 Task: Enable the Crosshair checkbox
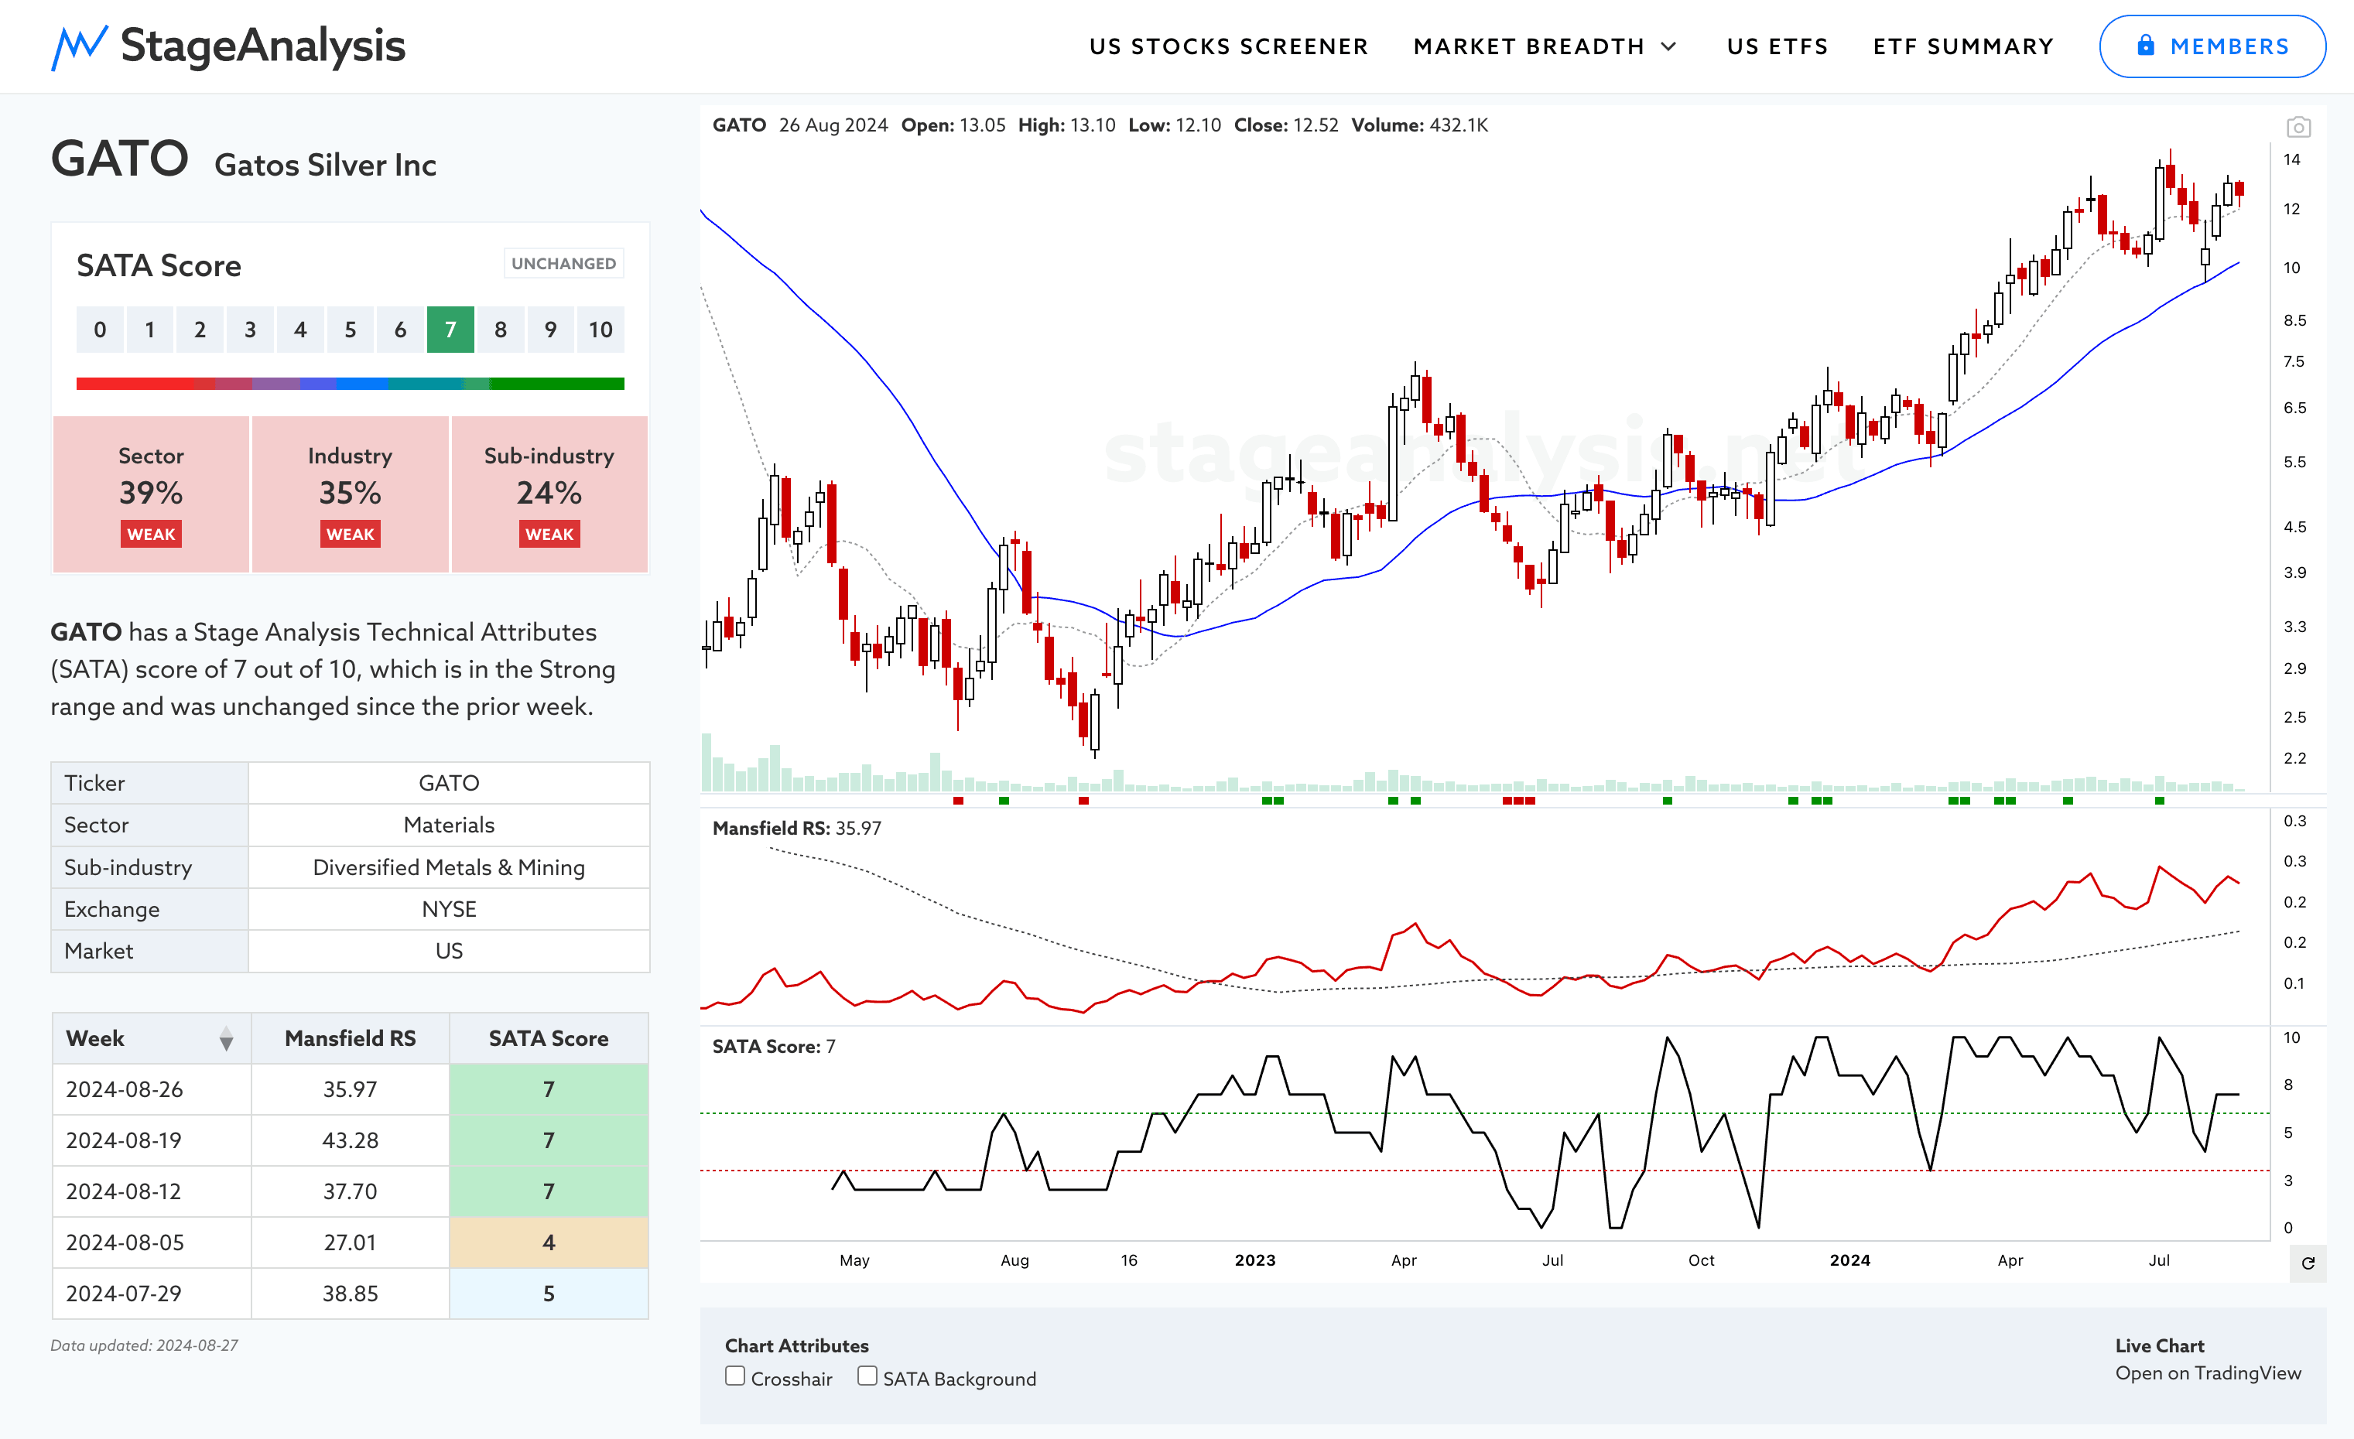(734, 1376)
